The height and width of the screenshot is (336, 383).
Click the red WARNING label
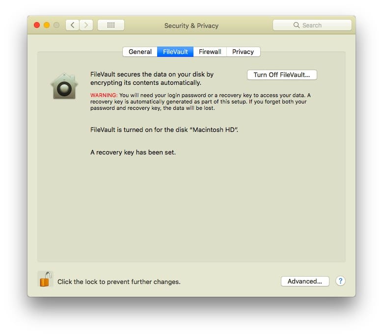[x=104, y=95]
